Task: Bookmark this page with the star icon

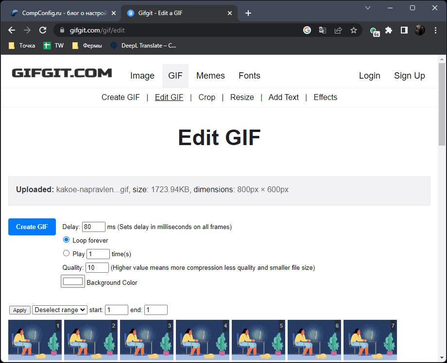Action: click(354, 30)
